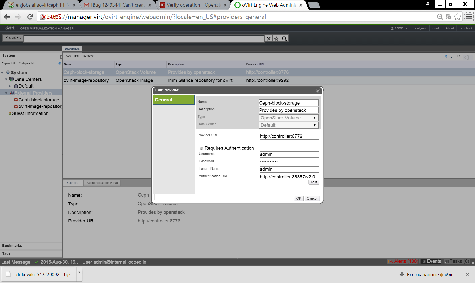Refresh the System tree
Image resolution: width=475 pixels, height=283 pixels.
[60, 63]
